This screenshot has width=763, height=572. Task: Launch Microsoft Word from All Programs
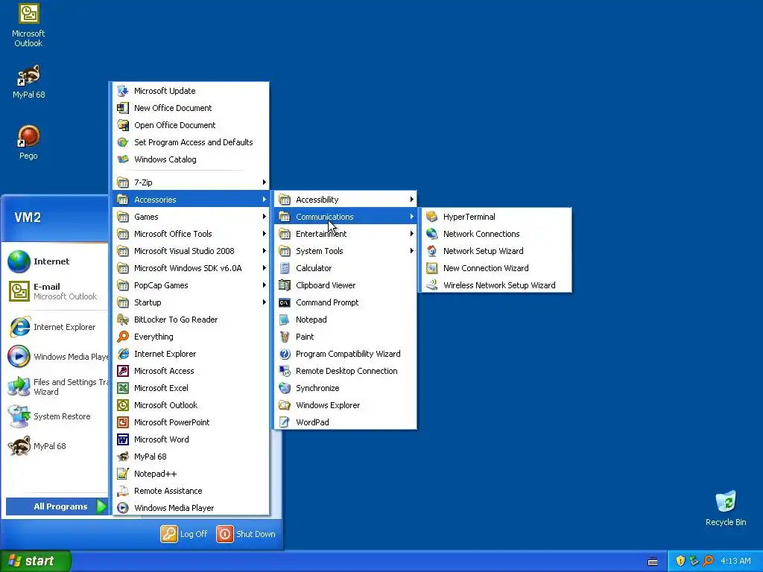(x=191, y=439)
